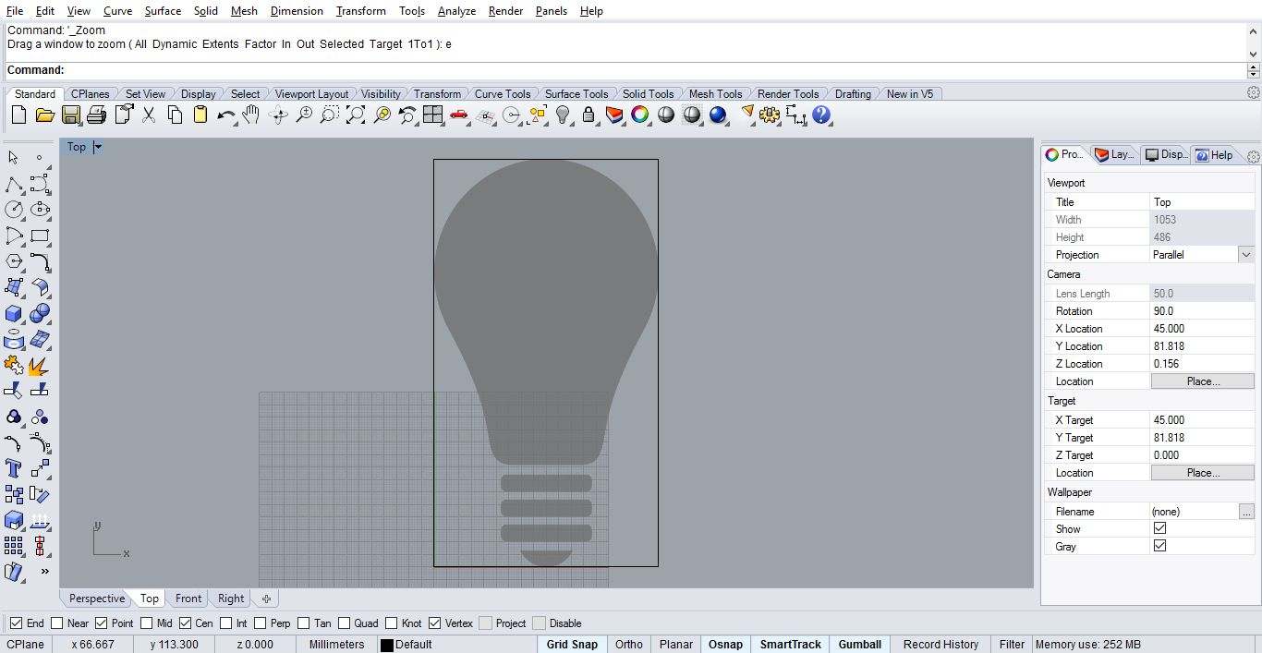Save the model using the floppy disk icon
1262x653 pixels.
coord(70,115)
